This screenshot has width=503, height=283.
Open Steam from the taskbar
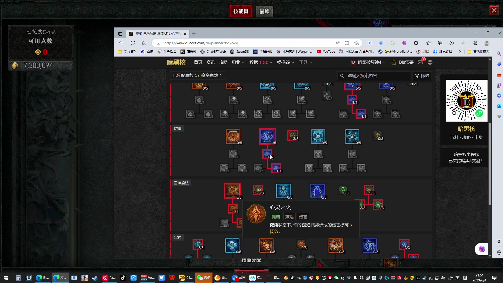(x=95, y=278)
